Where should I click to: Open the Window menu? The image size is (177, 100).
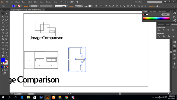pos(48,2)
